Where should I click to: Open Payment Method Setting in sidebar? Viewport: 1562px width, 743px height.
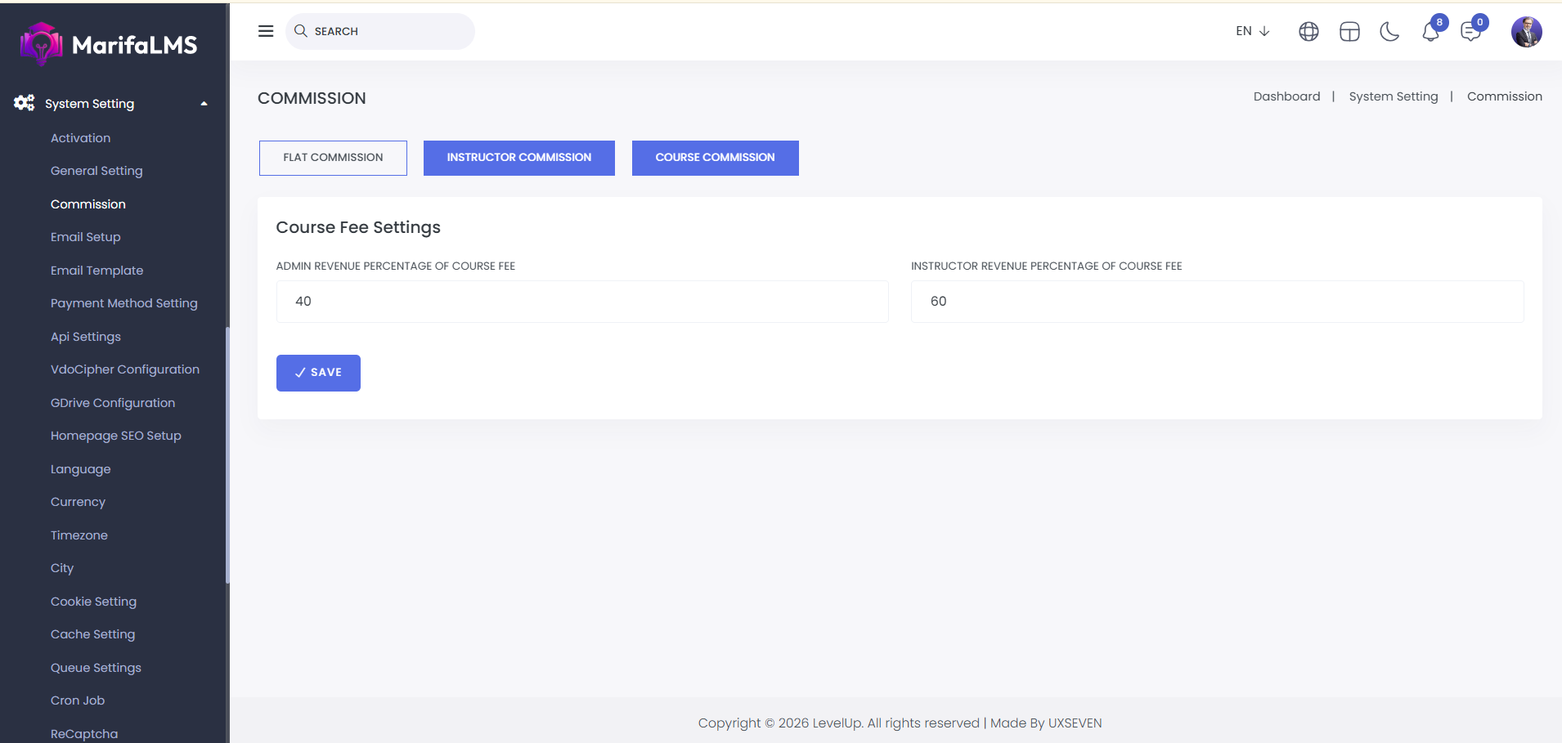pyautogui.click(x=124, y=303)
